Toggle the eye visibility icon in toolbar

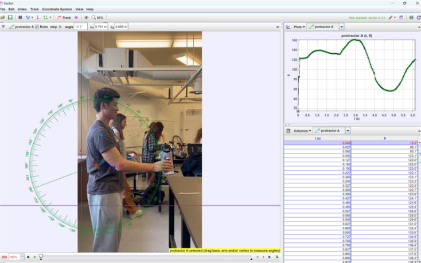coord(86,17)
